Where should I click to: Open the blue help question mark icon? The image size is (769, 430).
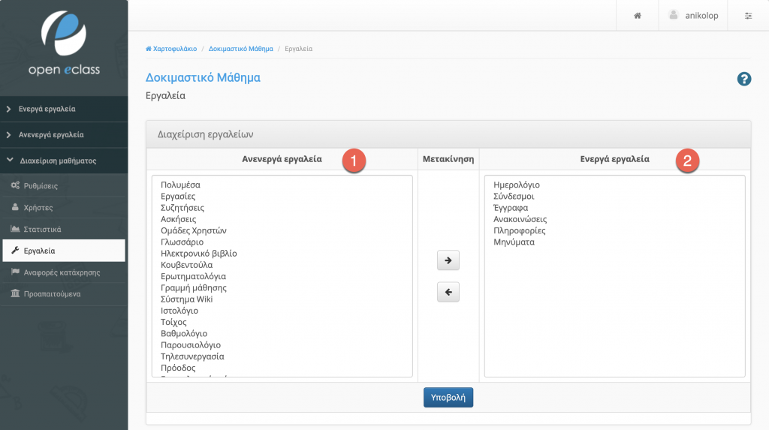coord(744,79)
